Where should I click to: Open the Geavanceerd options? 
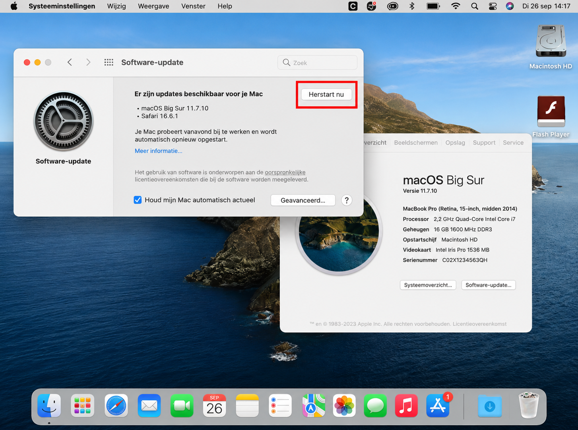click(303, 200)
